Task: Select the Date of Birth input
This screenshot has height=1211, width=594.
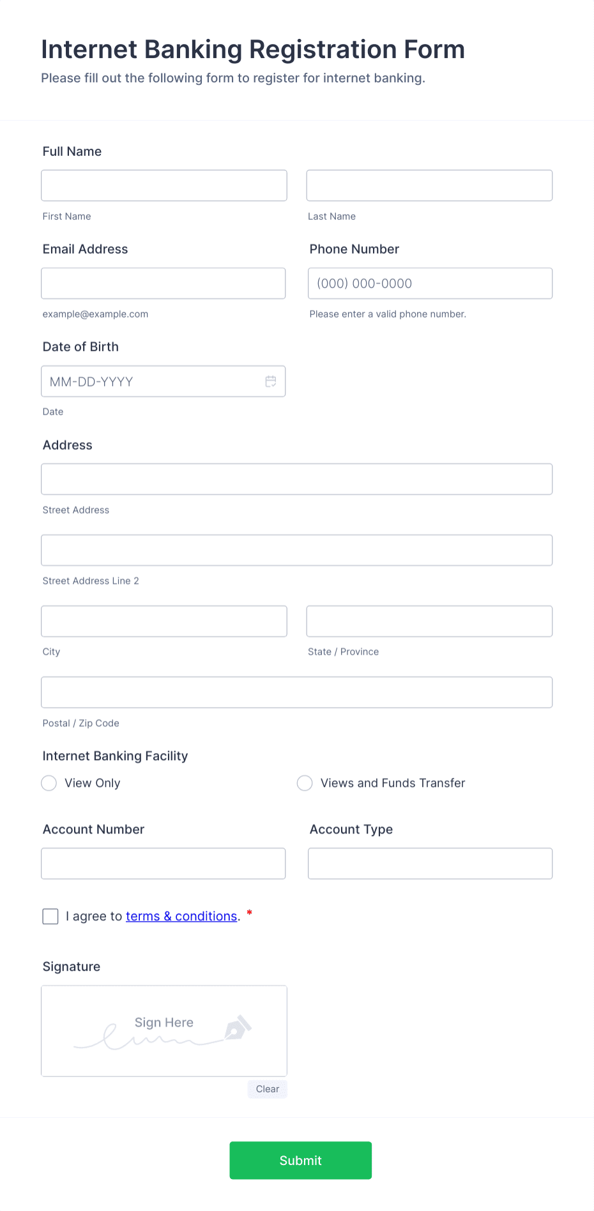Action: pyautogui.click(x=153, y=381)
